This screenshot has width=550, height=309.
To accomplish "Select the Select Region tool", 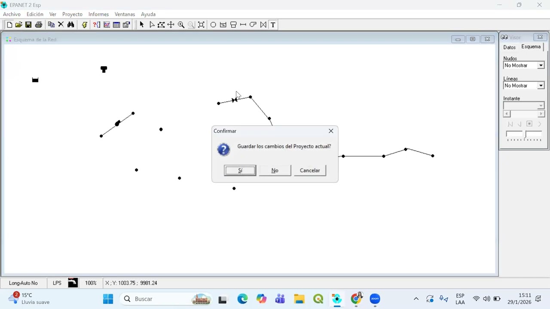I will (x=161, y=25).
